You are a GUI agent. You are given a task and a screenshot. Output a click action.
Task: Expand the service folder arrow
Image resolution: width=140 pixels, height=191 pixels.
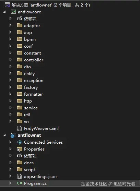[x=11, y=108]
